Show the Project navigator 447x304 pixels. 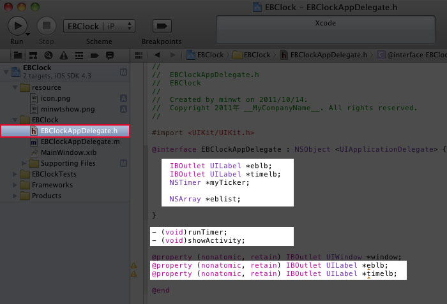coord(18,55)
